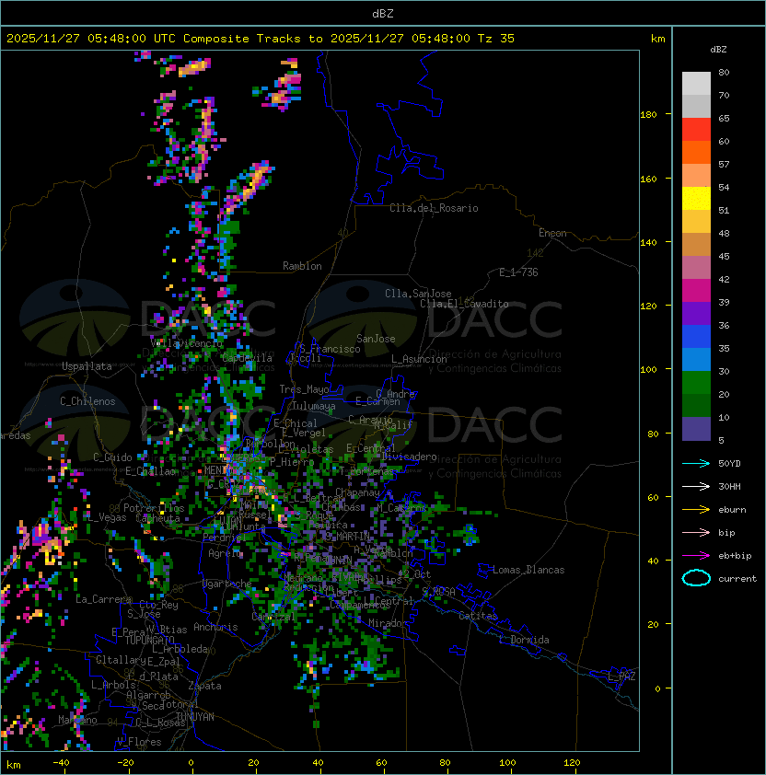Image resolution: width=766 pixels, height=775 pixels.
Task: Click the white 30HM arrow icon
Action: click(x=696, y=487)
